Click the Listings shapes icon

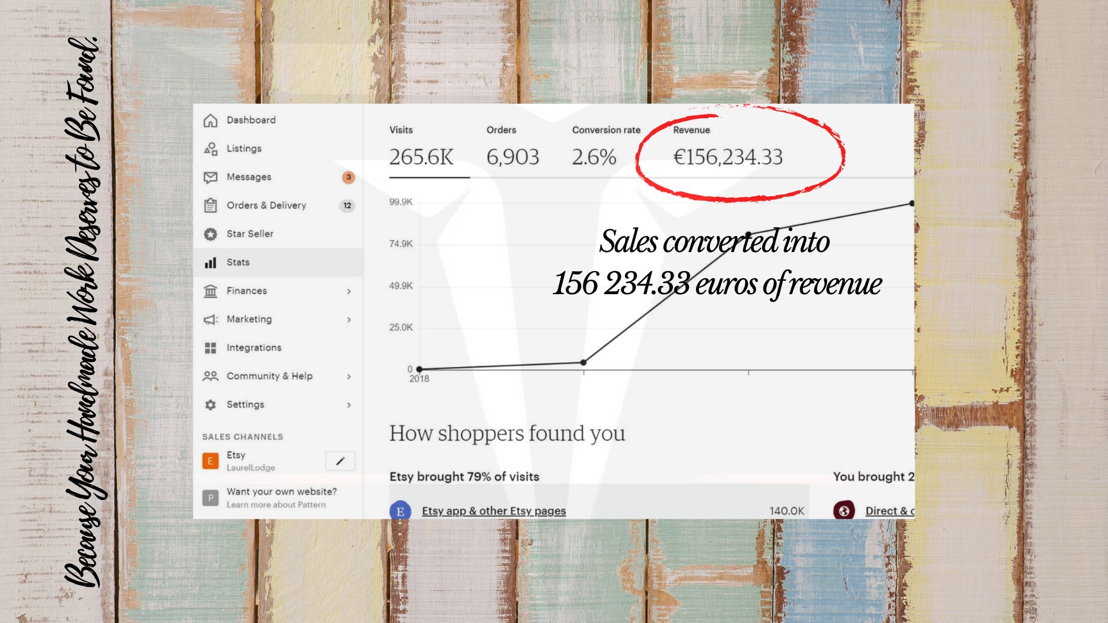[211, 149]
